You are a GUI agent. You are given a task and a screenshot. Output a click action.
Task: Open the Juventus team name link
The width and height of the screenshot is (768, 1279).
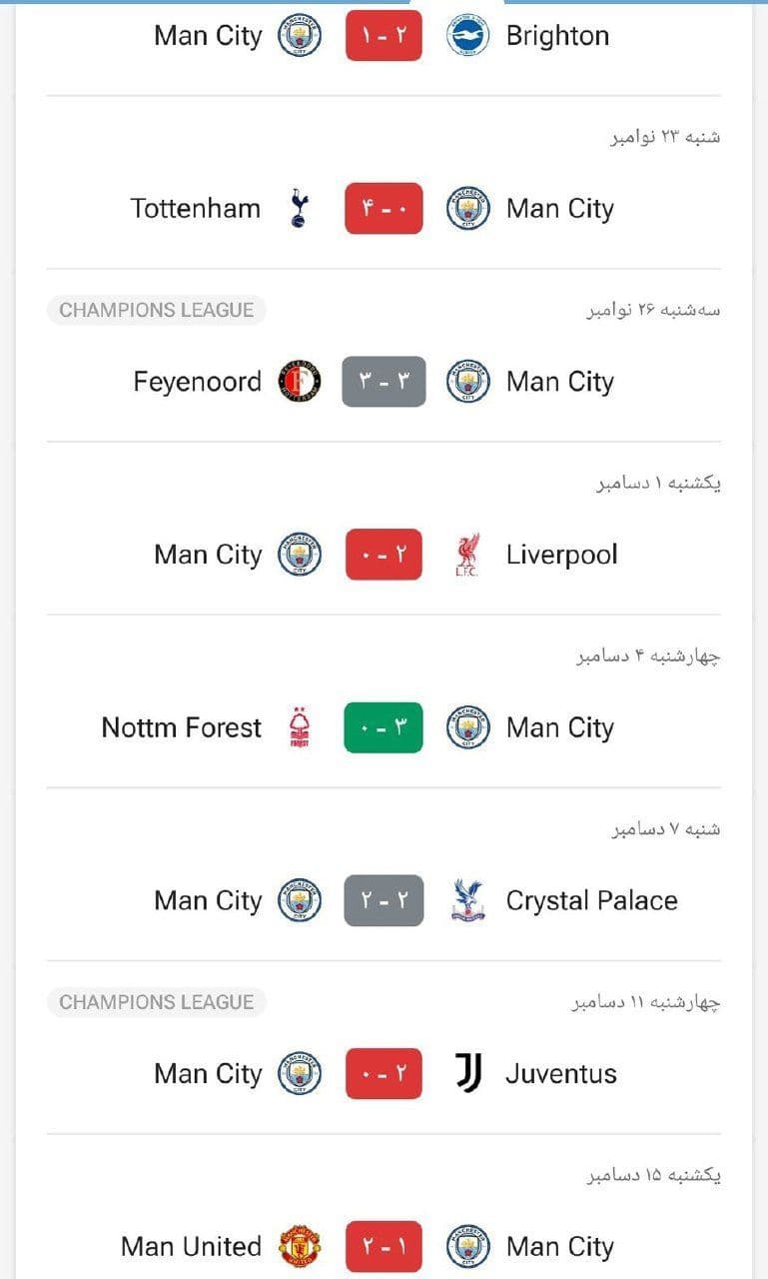tap(561, 1074)
